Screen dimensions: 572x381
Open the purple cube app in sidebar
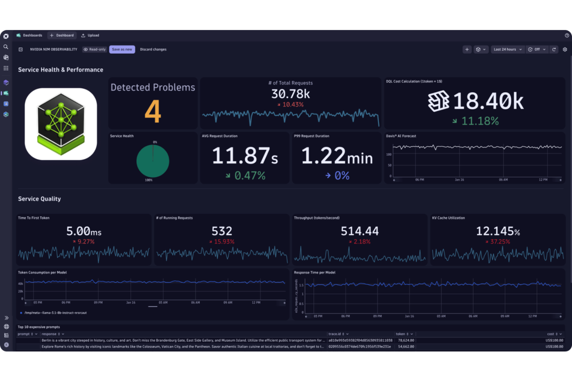coord(6,82)
